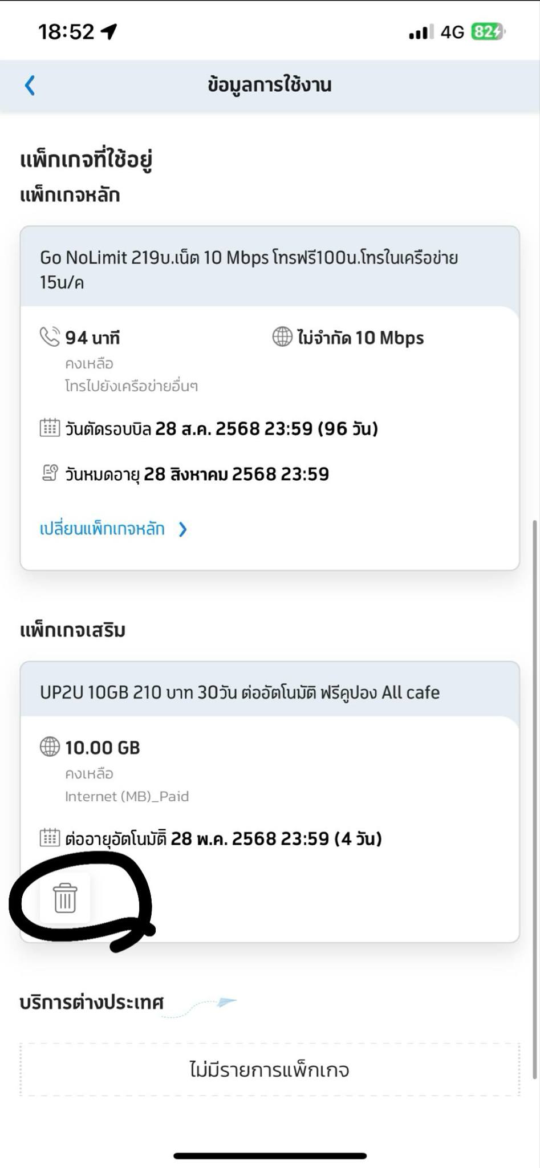This screenshot has height=1168, width=540.
Task: Tap the ข้อมูลการใช้งาน page title
Action: pyautogui.click(x=270, y=86)
